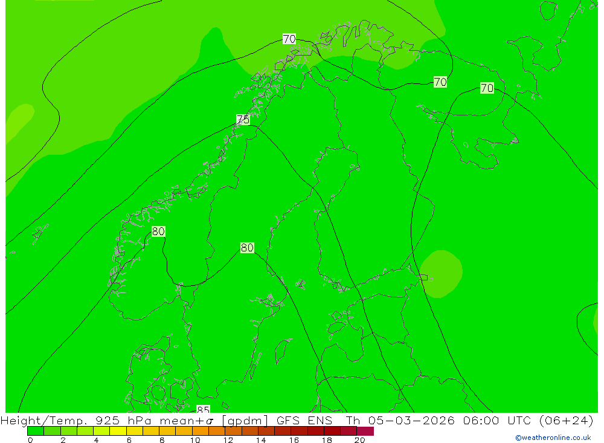Select the 'Height/Temp. 925 hPa' title text
Image resolution: width=604 pixels, height=443 pixels.
pyautogui.click(x=76, y=421)
